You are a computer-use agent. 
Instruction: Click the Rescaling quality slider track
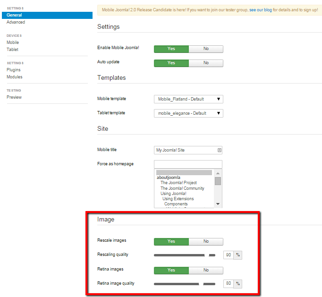pyautogui.click(x=185, y=255)
